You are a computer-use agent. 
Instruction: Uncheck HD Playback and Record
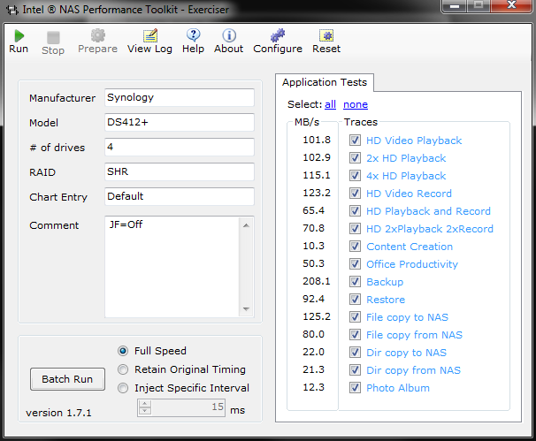[355, 210]
